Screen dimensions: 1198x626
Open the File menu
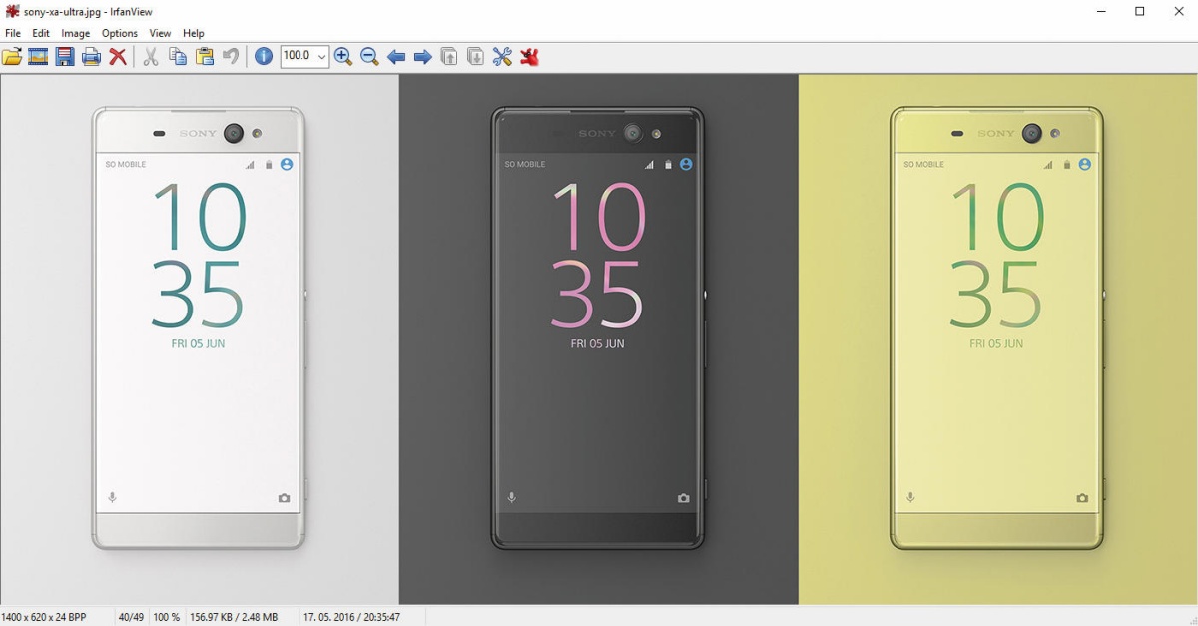click(13, 33)
